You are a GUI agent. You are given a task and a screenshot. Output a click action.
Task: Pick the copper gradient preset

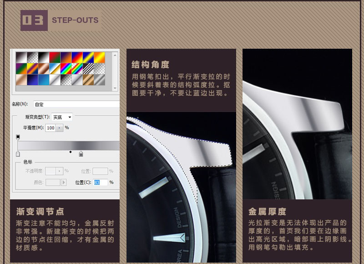click(x=44, y=68)
